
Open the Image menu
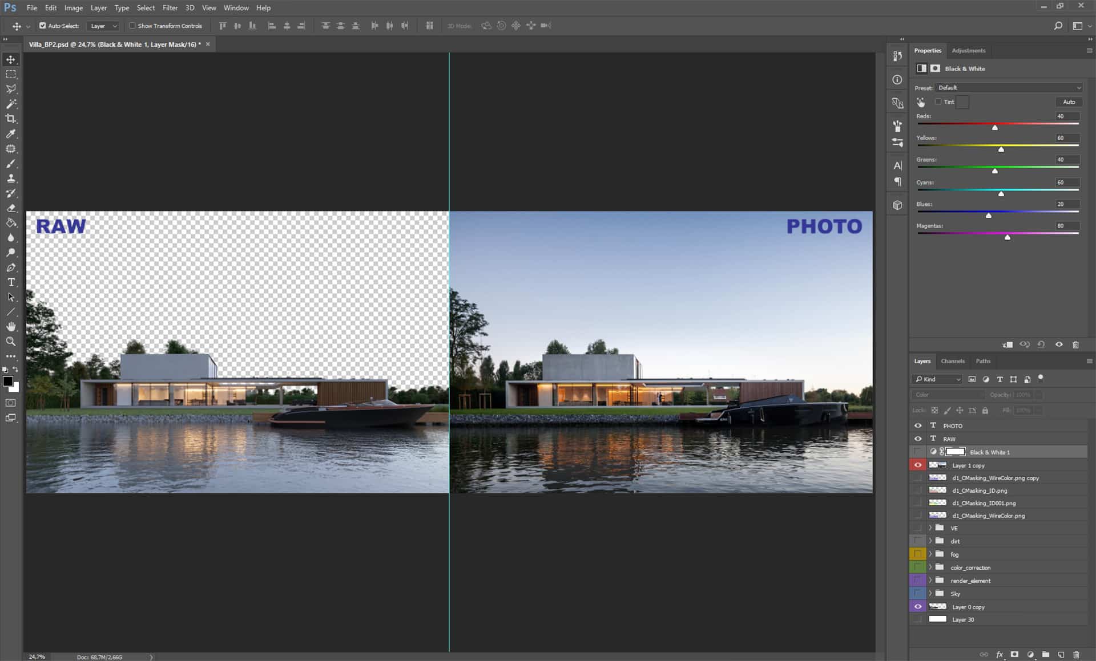(74, 8)
